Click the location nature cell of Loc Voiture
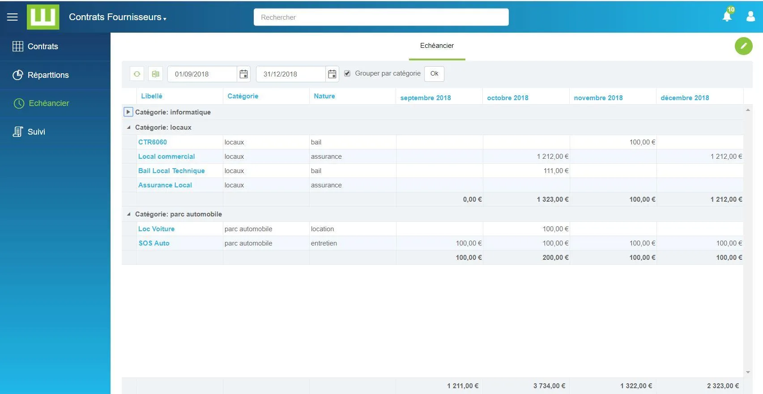The image size is (763, 394). coord(353,229)
